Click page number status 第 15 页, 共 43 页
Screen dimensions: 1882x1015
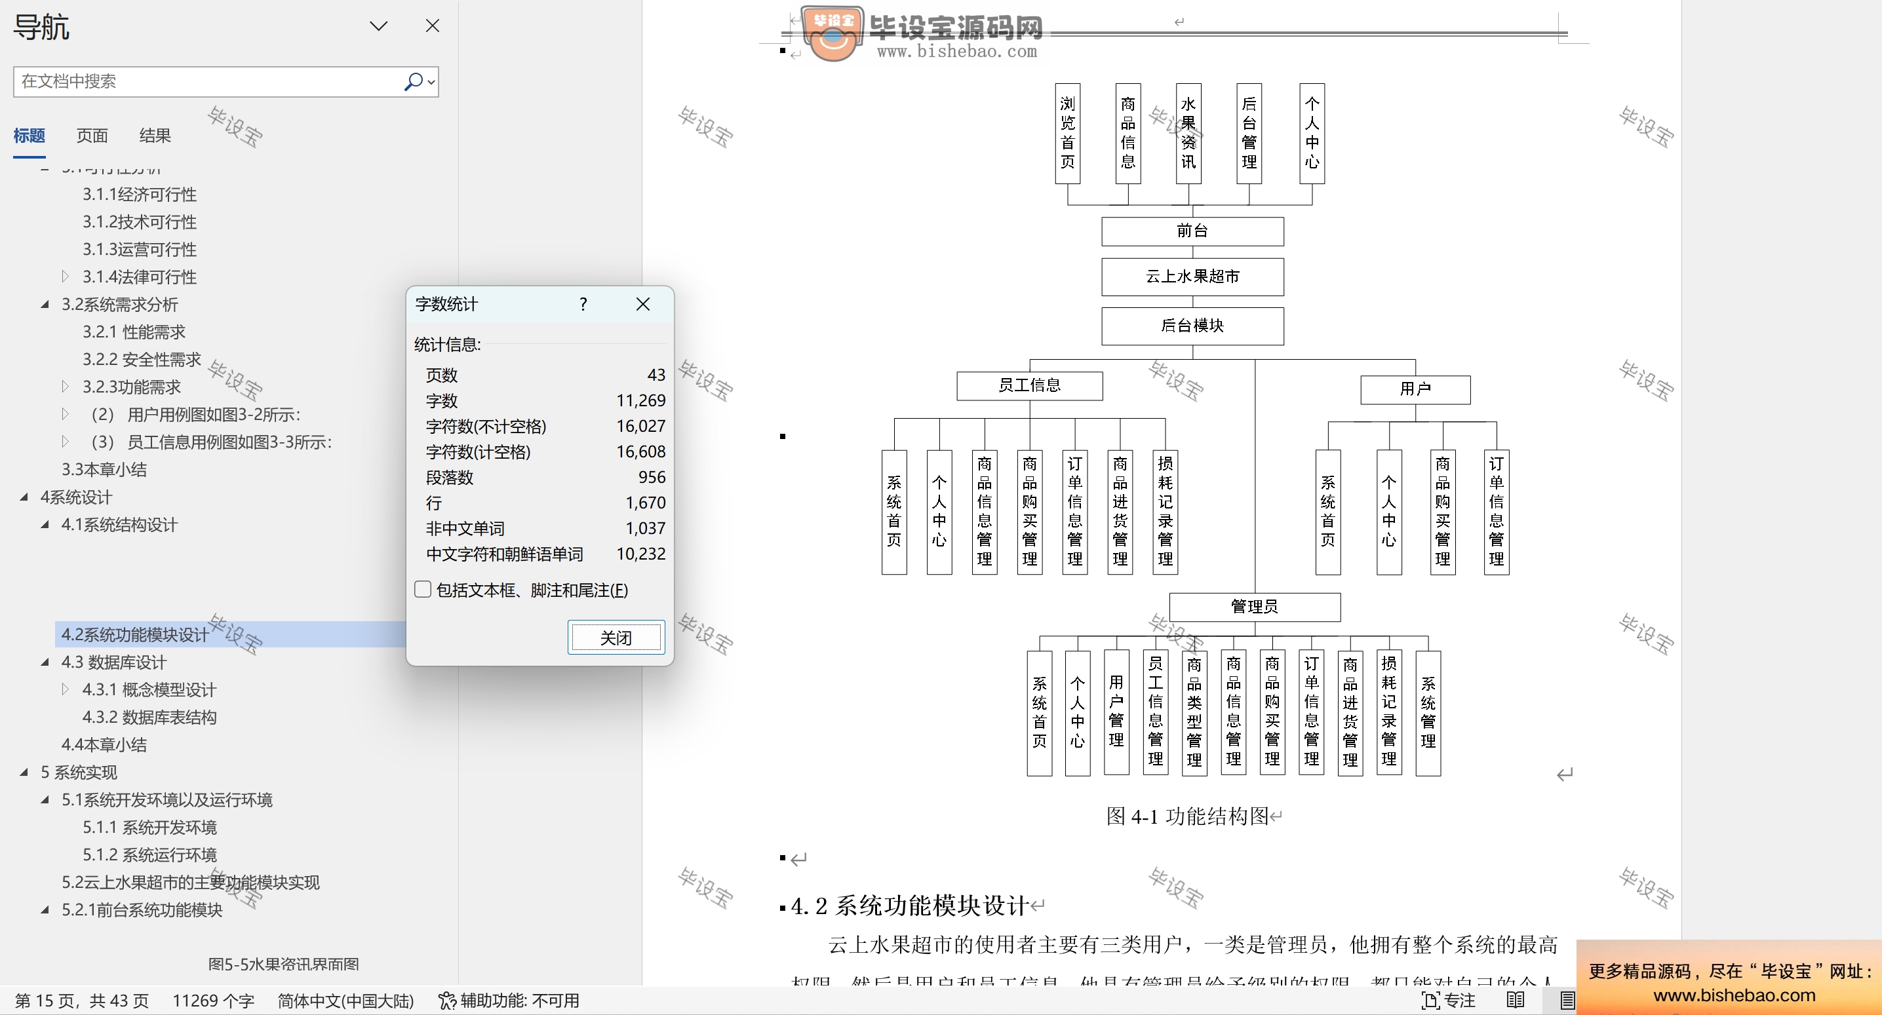[x=82, y=1001]
